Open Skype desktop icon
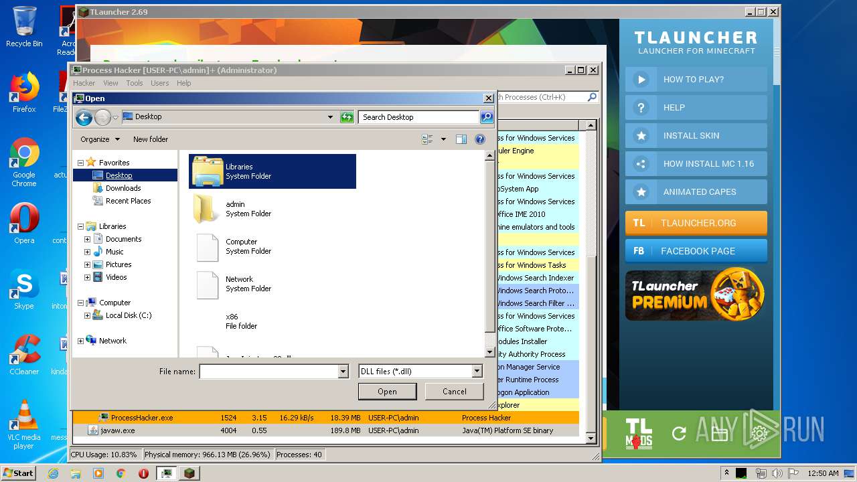 [24, 289]
